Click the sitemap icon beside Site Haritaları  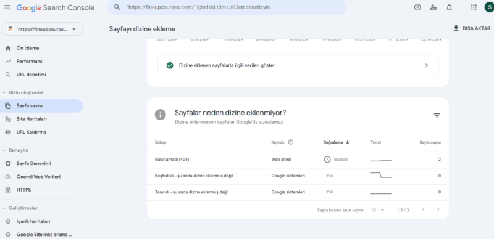8,119
